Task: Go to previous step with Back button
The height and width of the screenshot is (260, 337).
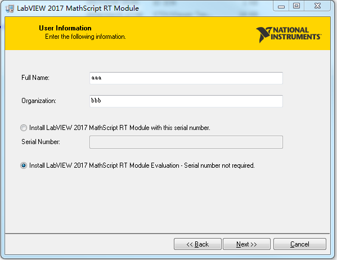Action: 197,244
